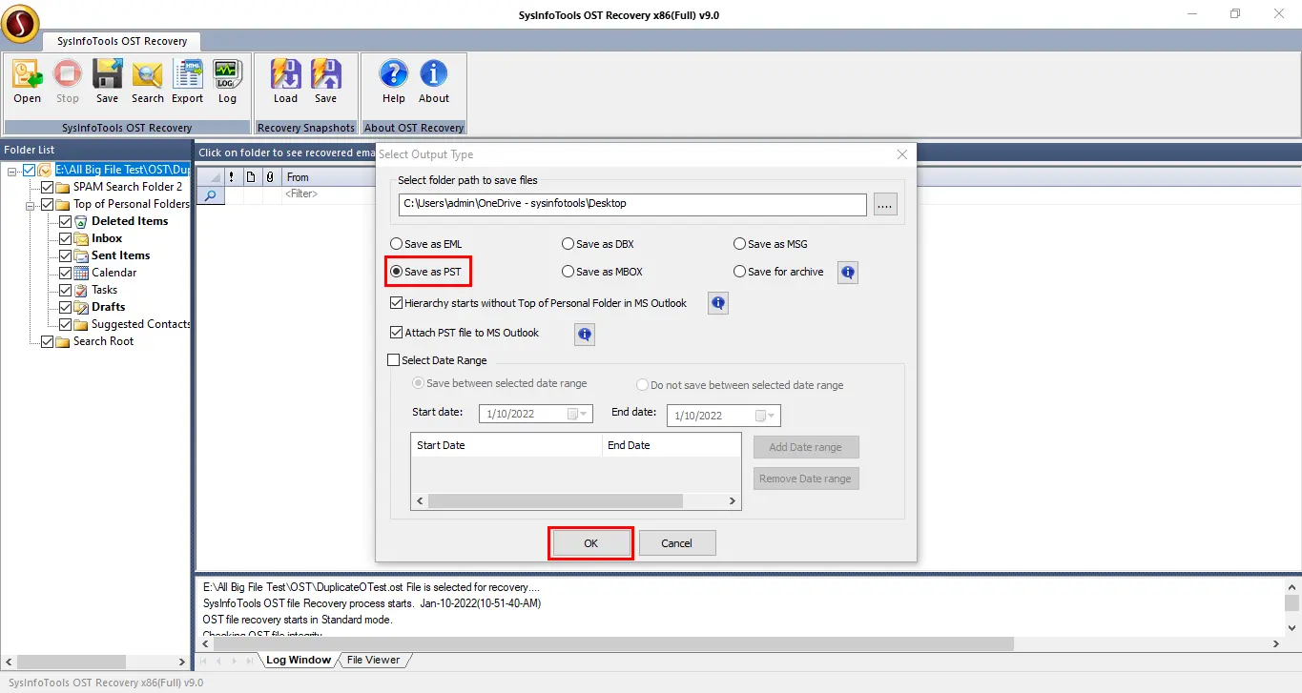Collapse Top of Personal Folders node

(31, 204)
